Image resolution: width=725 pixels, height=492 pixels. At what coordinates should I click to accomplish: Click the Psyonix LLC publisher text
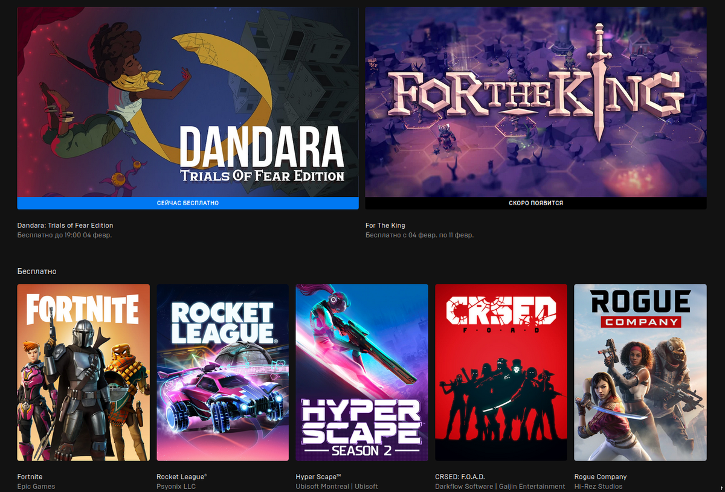(x=176, y=487)
